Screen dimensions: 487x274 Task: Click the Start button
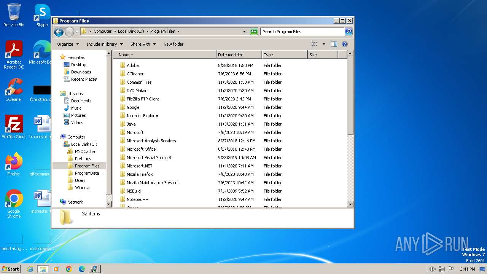point(10,269)
